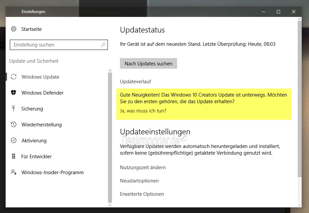Screen dimensions: 309x213
Task: Click the Updatestatus heading
Action: (x=142, y=30)
